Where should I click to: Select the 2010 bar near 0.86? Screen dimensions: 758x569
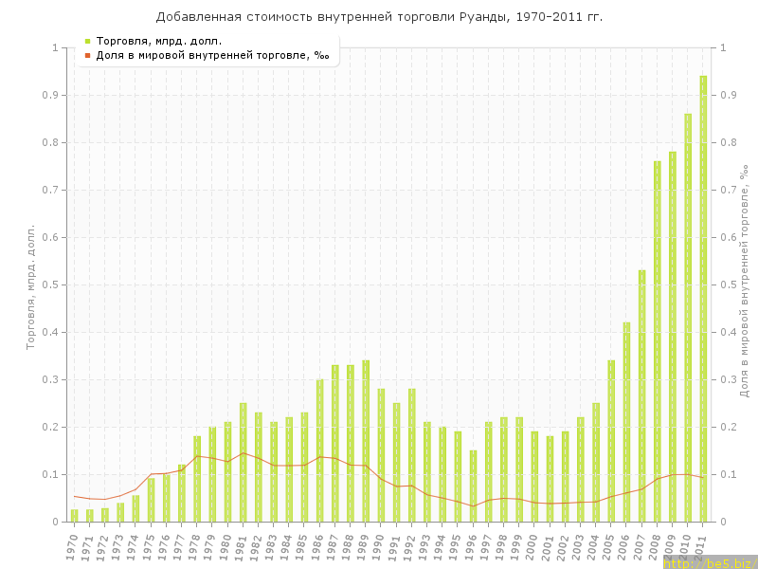click(x=688, y=318)
